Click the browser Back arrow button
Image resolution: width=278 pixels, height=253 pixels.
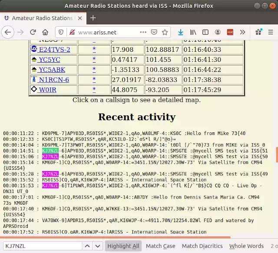click(x=8, y=32)
